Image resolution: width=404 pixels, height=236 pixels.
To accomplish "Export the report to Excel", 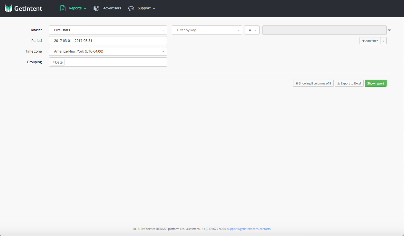I will 349,84.
